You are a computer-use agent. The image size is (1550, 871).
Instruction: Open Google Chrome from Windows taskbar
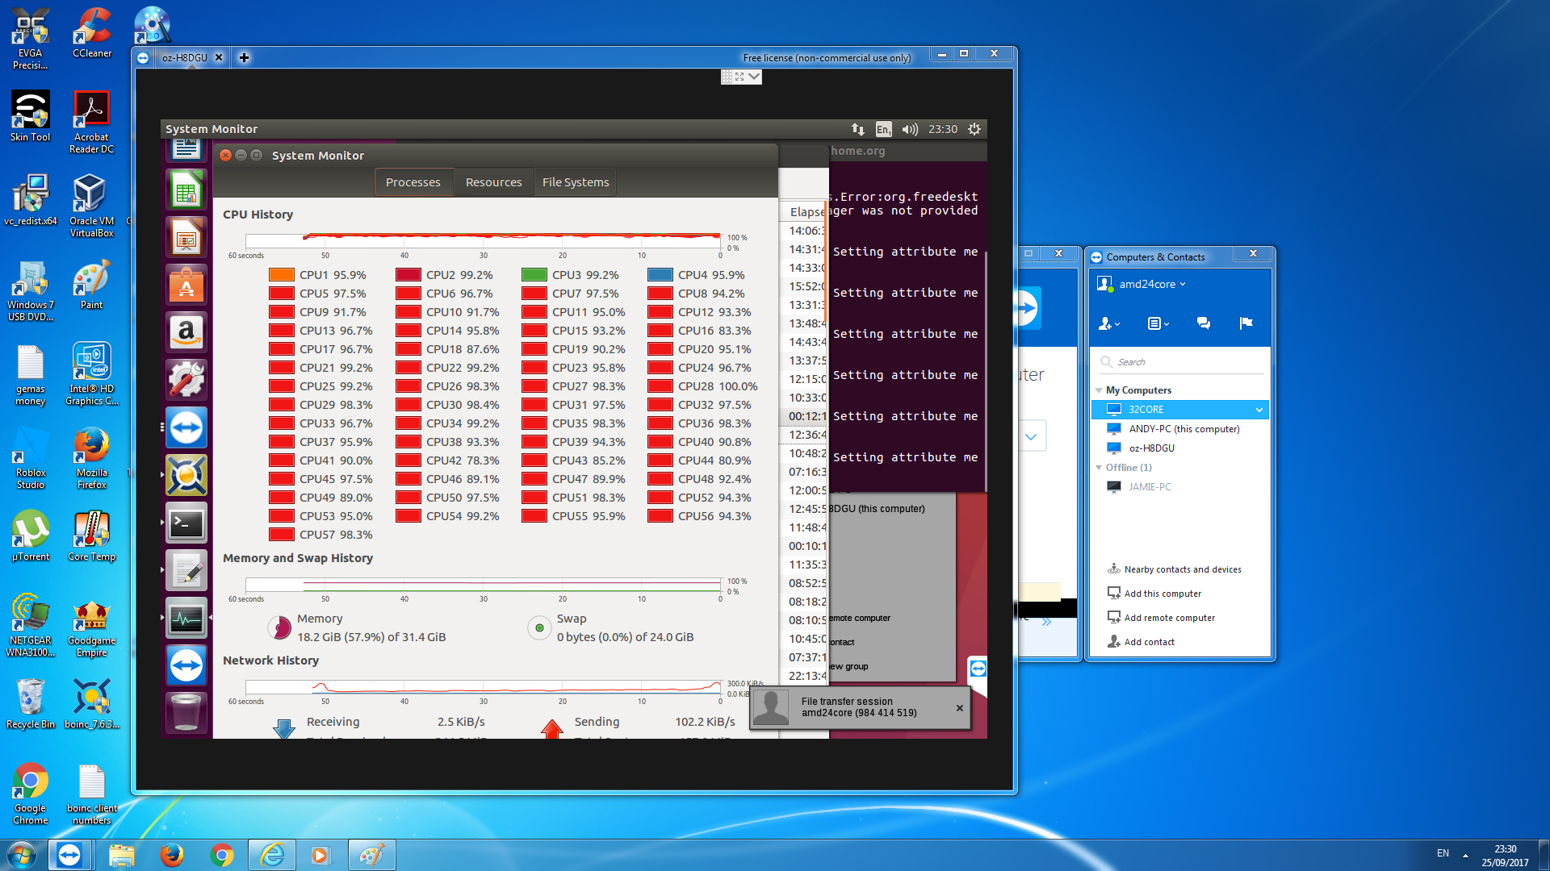point(221,855)
